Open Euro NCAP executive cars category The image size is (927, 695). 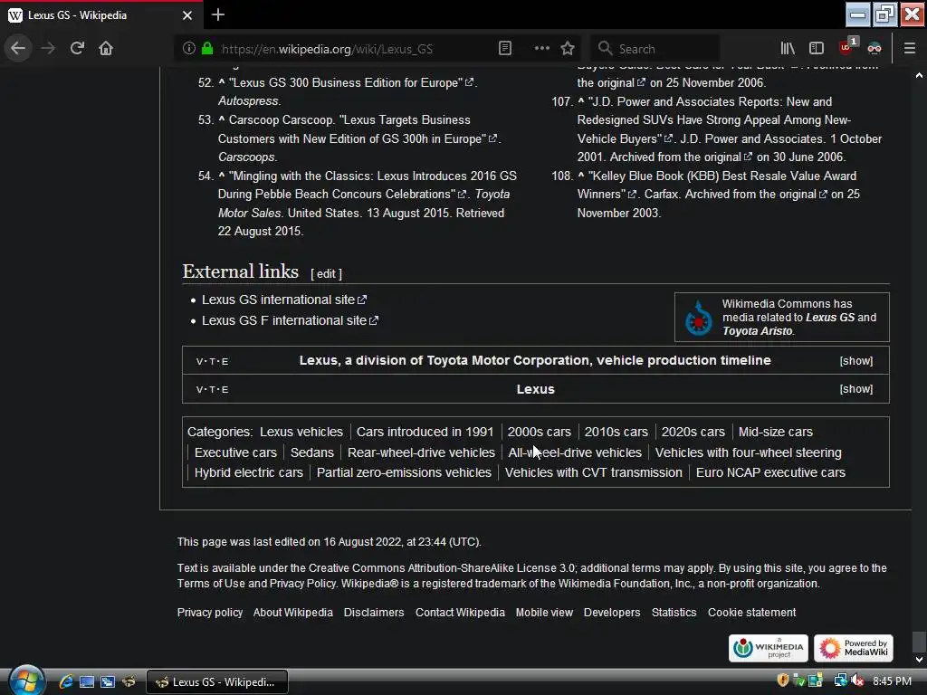(770, 472)
